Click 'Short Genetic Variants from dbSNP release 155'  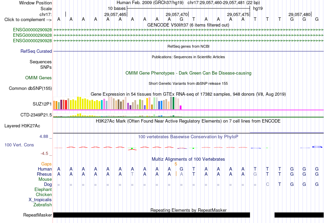click(188, 83)
